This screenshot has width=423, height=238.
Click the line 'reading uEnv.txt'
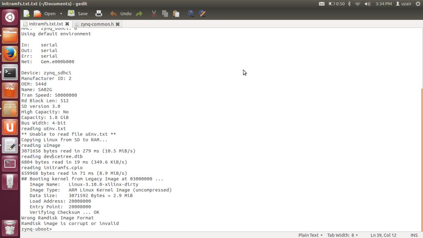click(43, 129)
